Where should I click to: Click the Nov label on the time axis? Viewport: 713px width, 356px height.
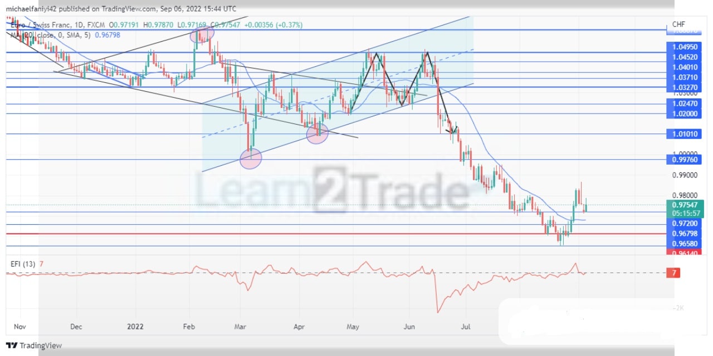[20, 327]
